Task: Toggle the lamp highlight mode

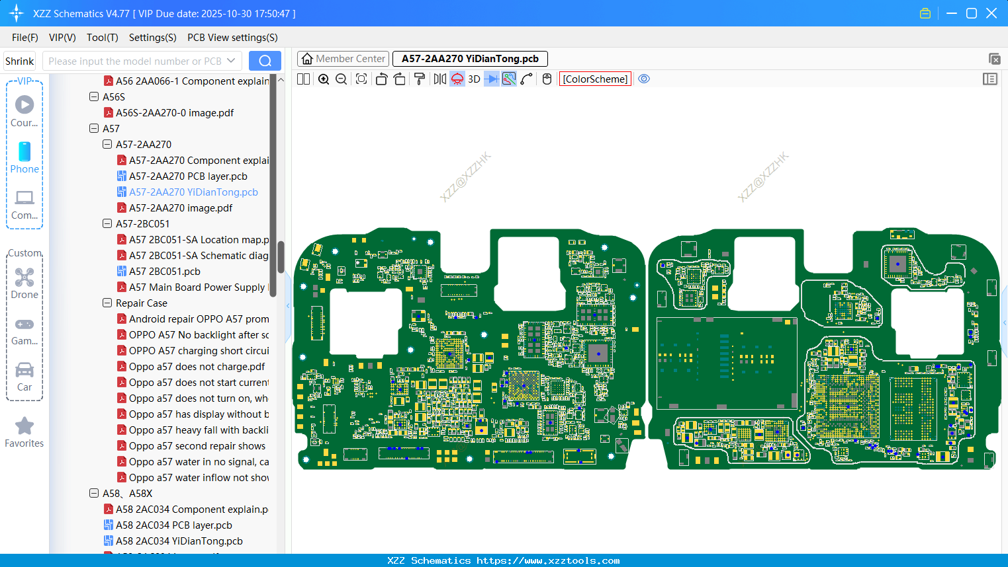Action: tap(457, 79)
